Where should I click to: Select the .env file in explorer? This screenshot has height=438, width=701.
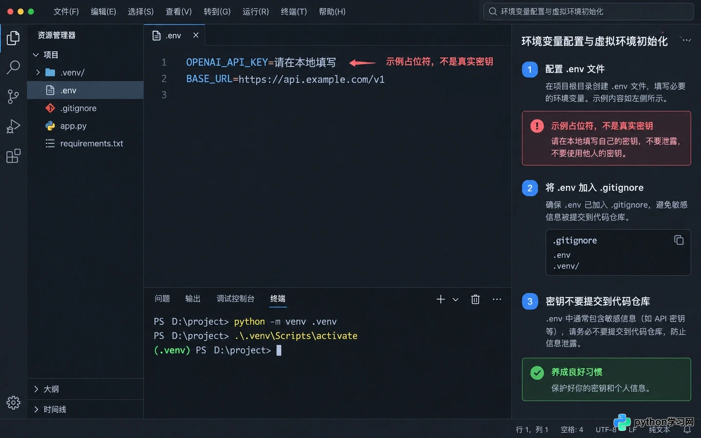(x=85, y=90)
